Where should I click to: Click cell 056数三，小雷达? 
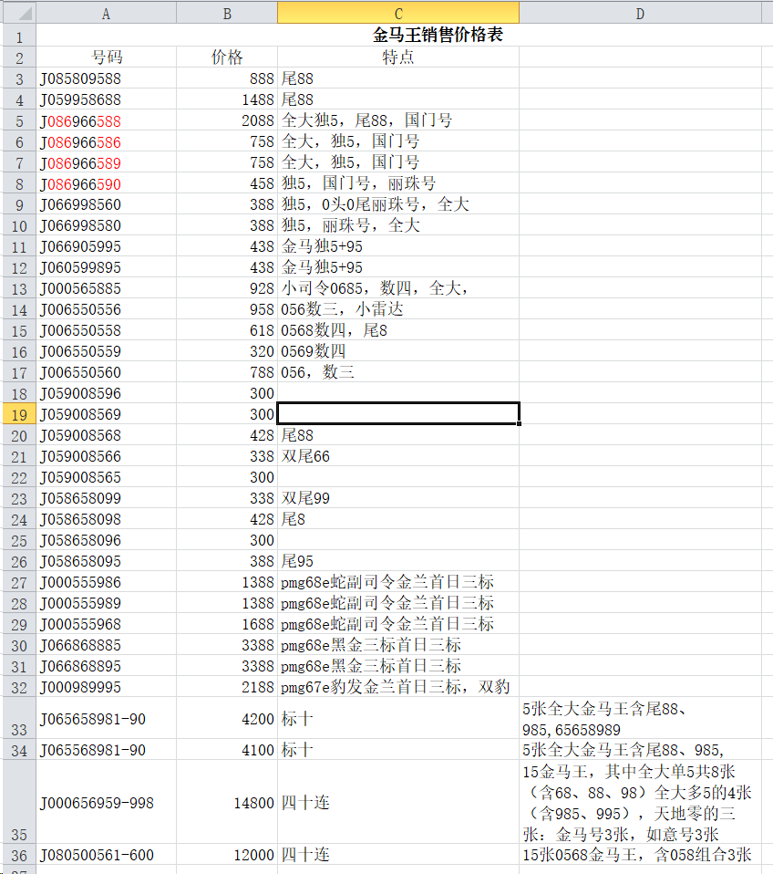[398, 309]
